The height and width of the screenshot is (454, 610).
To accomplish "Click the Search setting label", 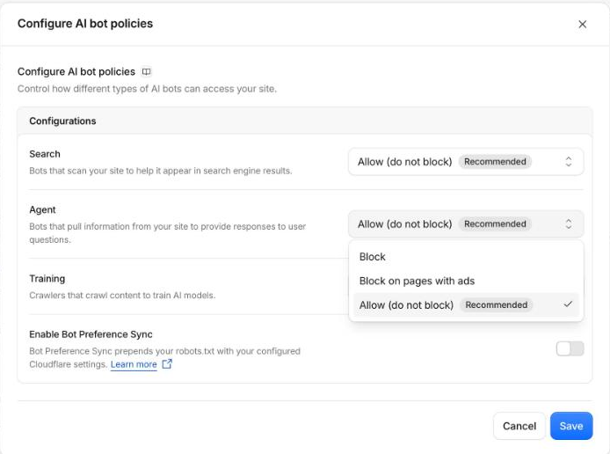I will pos(45,154).
